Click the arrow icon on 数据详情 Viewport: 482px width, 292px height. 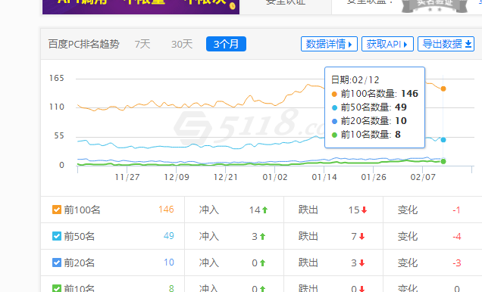(350, 45)
